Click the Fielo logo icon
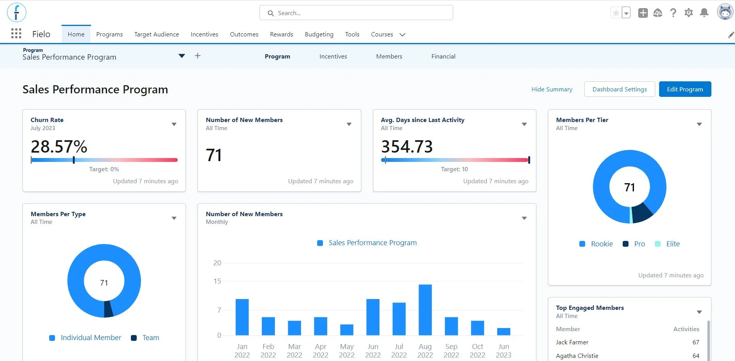This screenshot has width=735, height=361. pos(17,12)
